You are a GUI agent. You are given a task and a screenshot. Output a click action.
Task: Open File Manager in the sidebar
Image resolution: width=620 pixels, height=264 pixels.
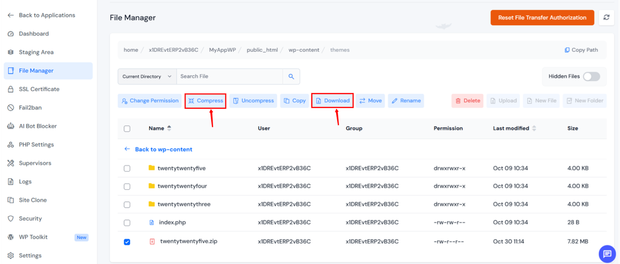(x=48, y=71)
